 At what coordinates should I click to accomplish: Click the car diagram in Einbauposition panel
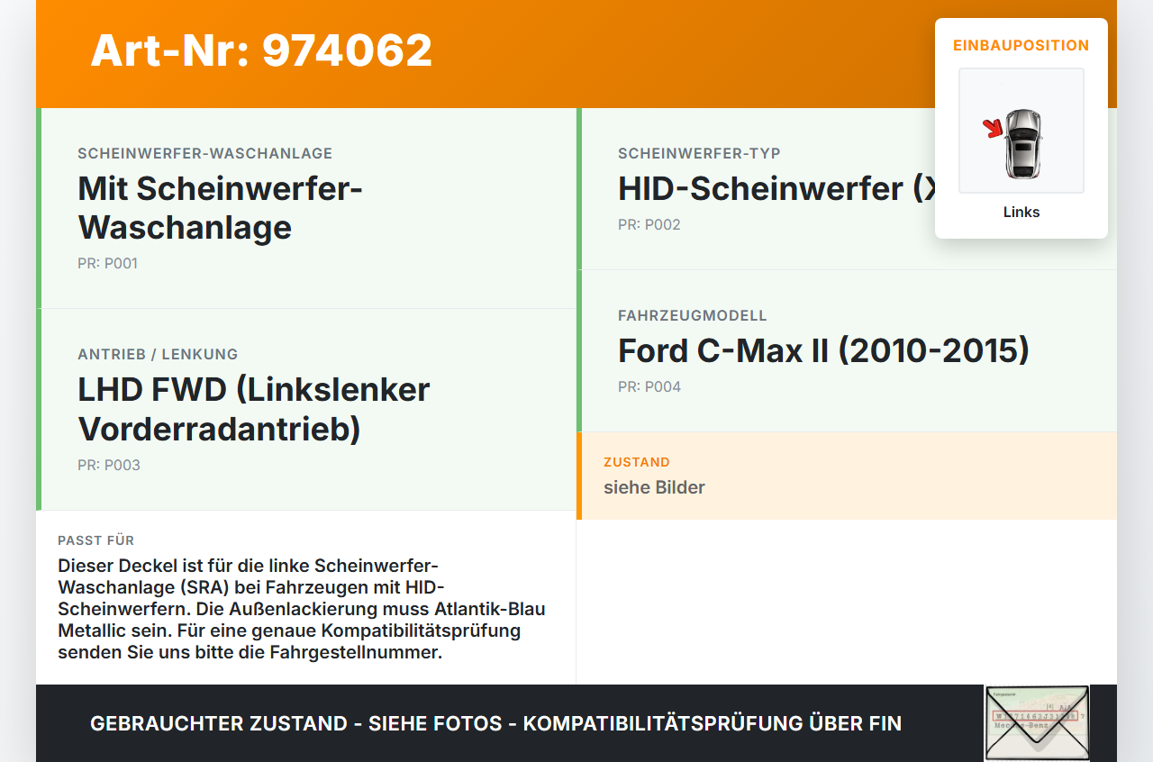point(1021,130)
